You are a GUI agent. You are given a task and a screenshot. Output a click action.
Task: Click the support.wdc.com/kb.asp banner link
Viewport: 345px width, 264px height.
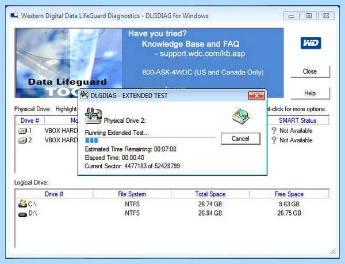(202, 54)
